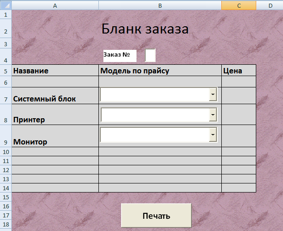Select column A header
The image size is (283, 231).
point(55,5)
